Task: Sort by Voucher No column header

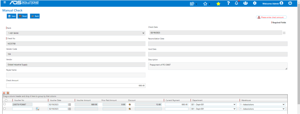Action: click(19, 100)
